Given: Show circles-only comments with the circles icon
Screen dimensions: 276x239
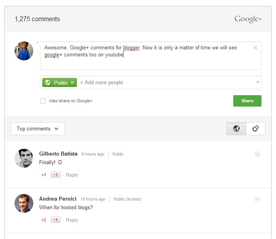Looking at the screenshot, I should [x=256, y=129].
